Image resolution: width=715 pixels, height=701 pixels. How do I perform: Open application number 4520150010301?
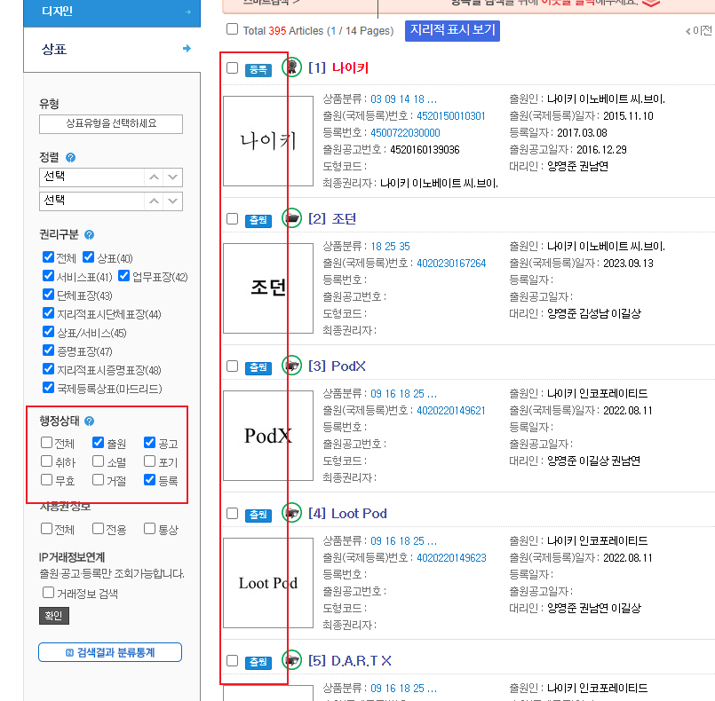pos(451,116)
